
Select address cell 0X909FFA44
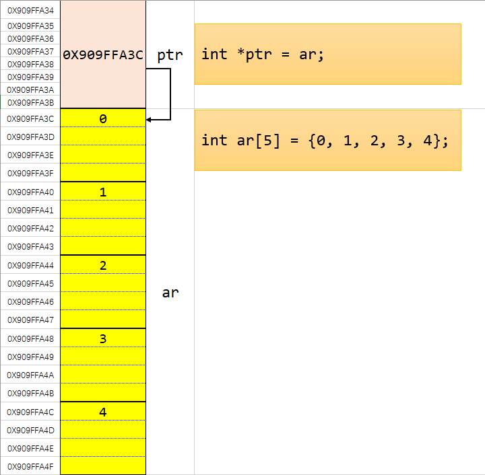(30, 265)
